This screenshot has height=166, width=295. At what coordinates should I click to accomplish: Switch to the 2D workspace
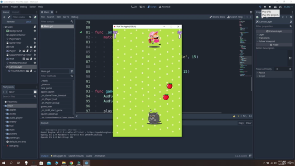[134, 7]
